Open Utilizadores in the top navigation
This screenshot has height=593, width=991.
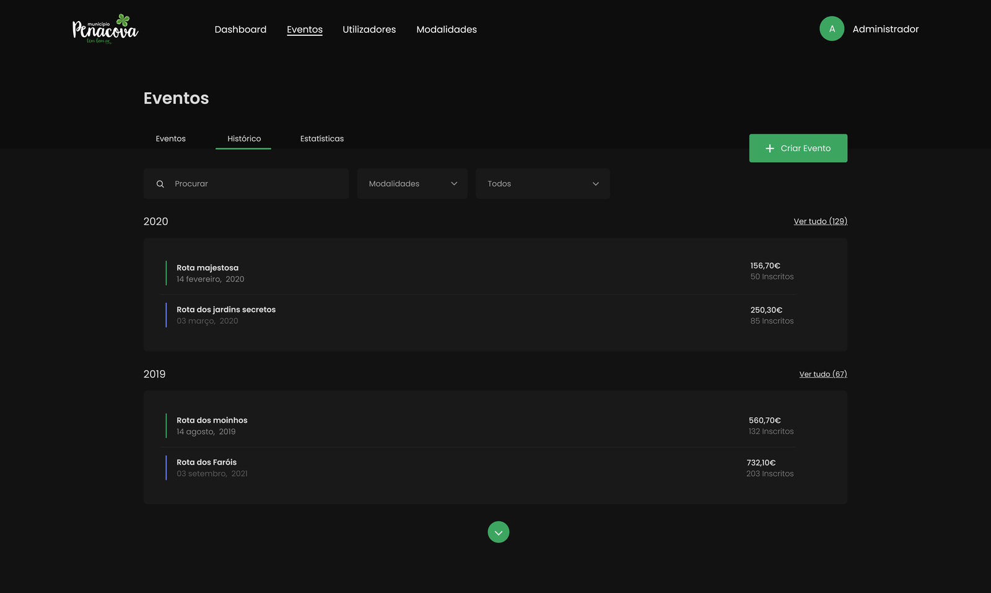click(x=369, y=30)
